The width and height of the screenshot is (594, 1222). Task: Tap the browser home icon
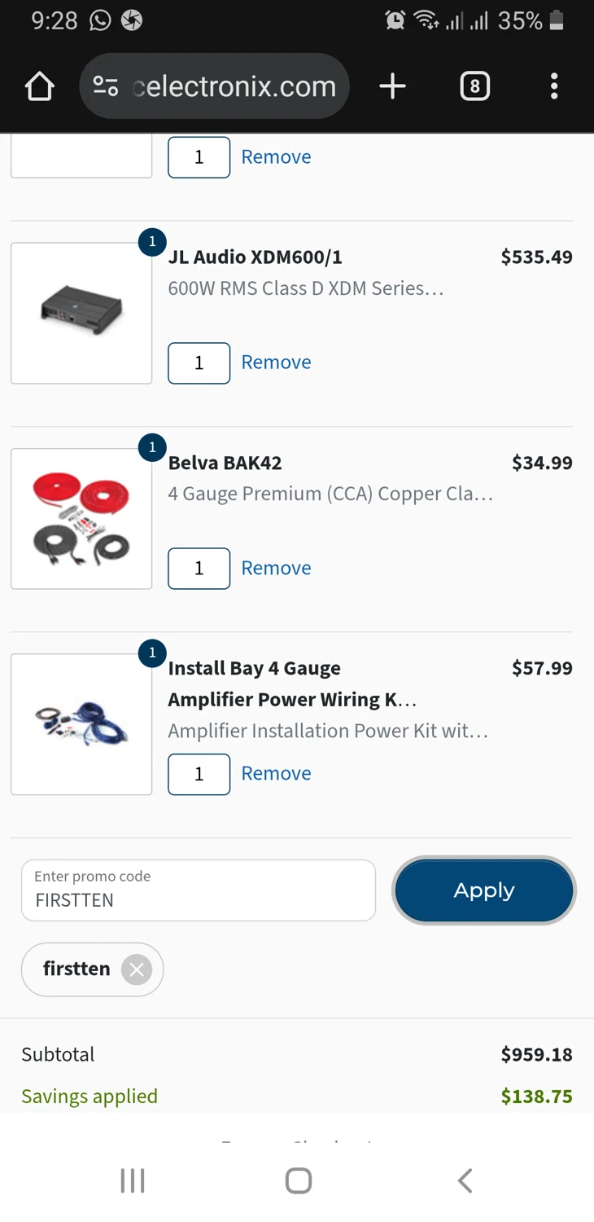coord(39,86)
